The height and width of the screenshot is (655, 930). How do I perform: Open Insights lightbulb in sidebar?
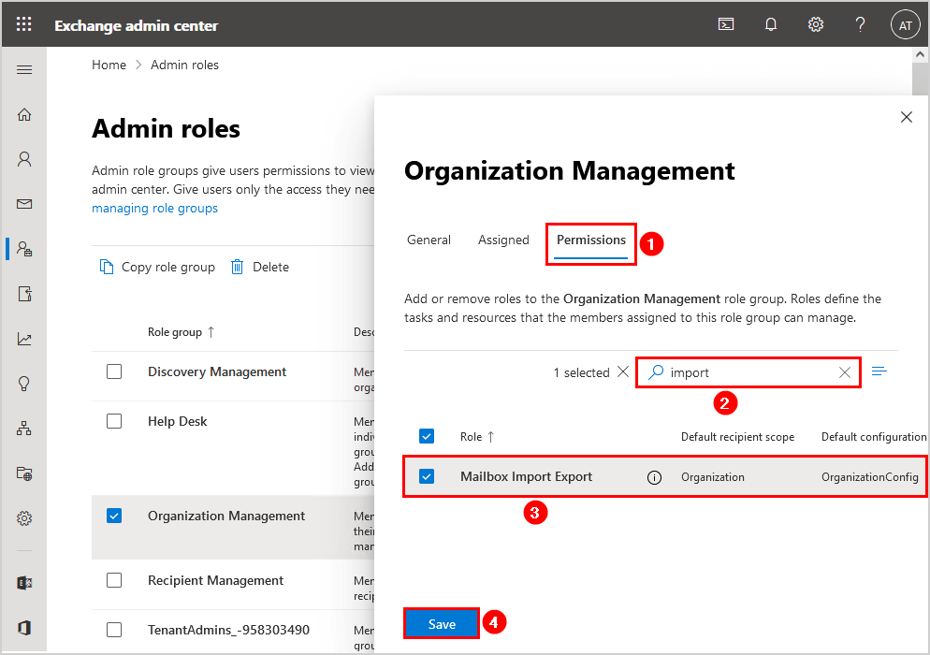[24, 384]
